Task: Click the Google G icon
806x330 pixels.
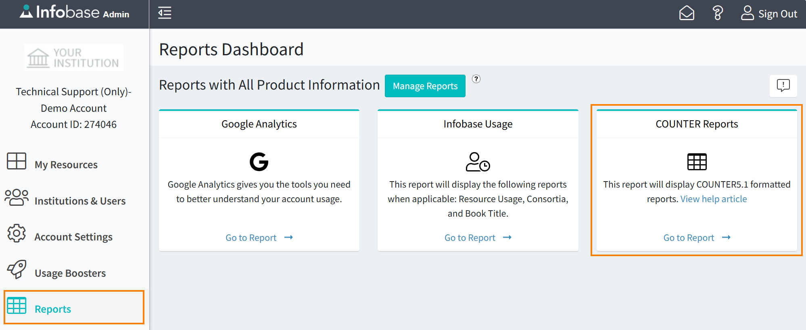Action: pyautogui.click(x=259, y=162)
